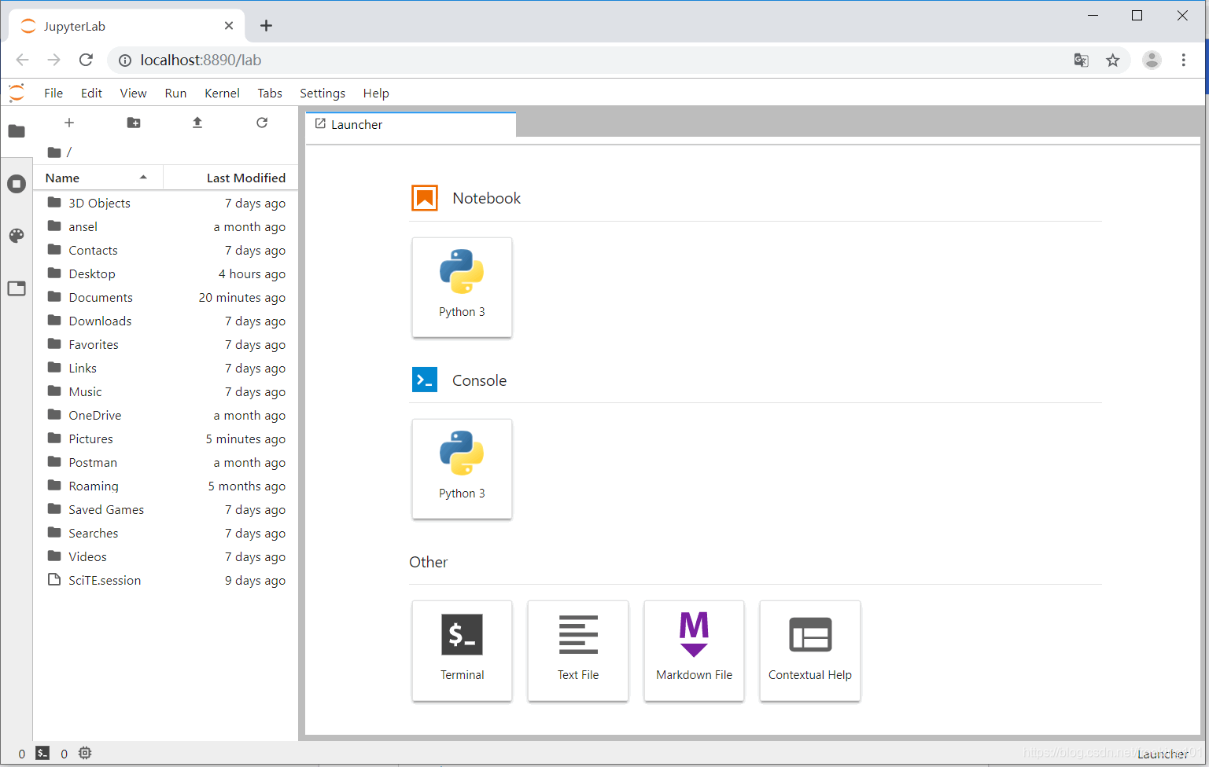This screenshot has height=767, width=1209.
Task: Open the Settings menu
Action: (x=323, y=93)
